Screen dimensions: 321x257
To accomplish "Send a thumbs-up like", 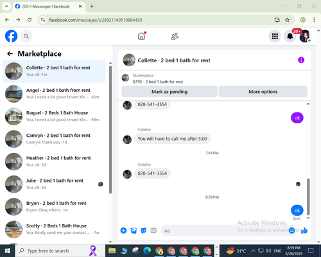I will pyautogui.click(x=304, y=231).
